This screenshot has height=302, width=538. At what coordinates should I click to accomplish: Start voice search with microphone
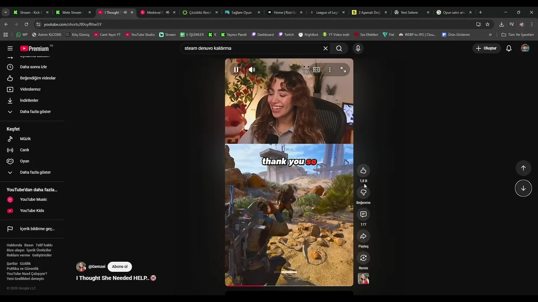click(x=358, y=48)
